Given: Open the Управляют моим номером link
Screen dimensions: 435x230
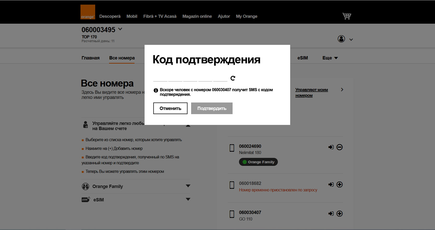Looking at the screenshot, I should click(311, 93).
